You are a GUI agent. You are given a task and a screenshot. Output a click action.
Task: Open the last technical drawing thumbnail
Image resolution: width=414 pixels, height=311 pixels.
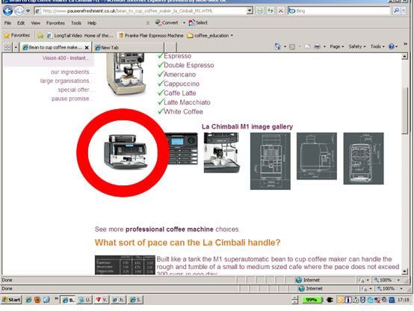tap(363, 158)
